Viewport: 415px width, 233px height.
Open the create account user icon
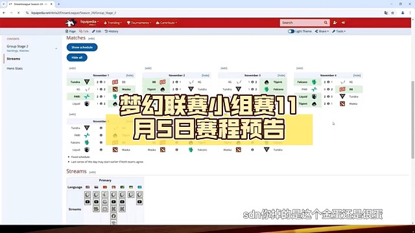coord(335,23)
